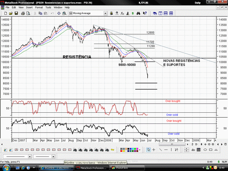Click the Paste clipboard icon

pyautogui.click(x=46, y=13)
